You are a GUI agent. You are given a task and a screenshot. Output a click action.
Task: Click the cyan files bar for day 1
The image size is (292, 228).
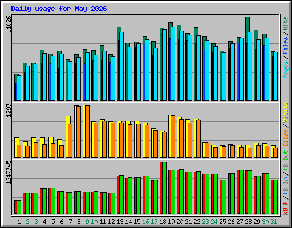click(19, 88)
